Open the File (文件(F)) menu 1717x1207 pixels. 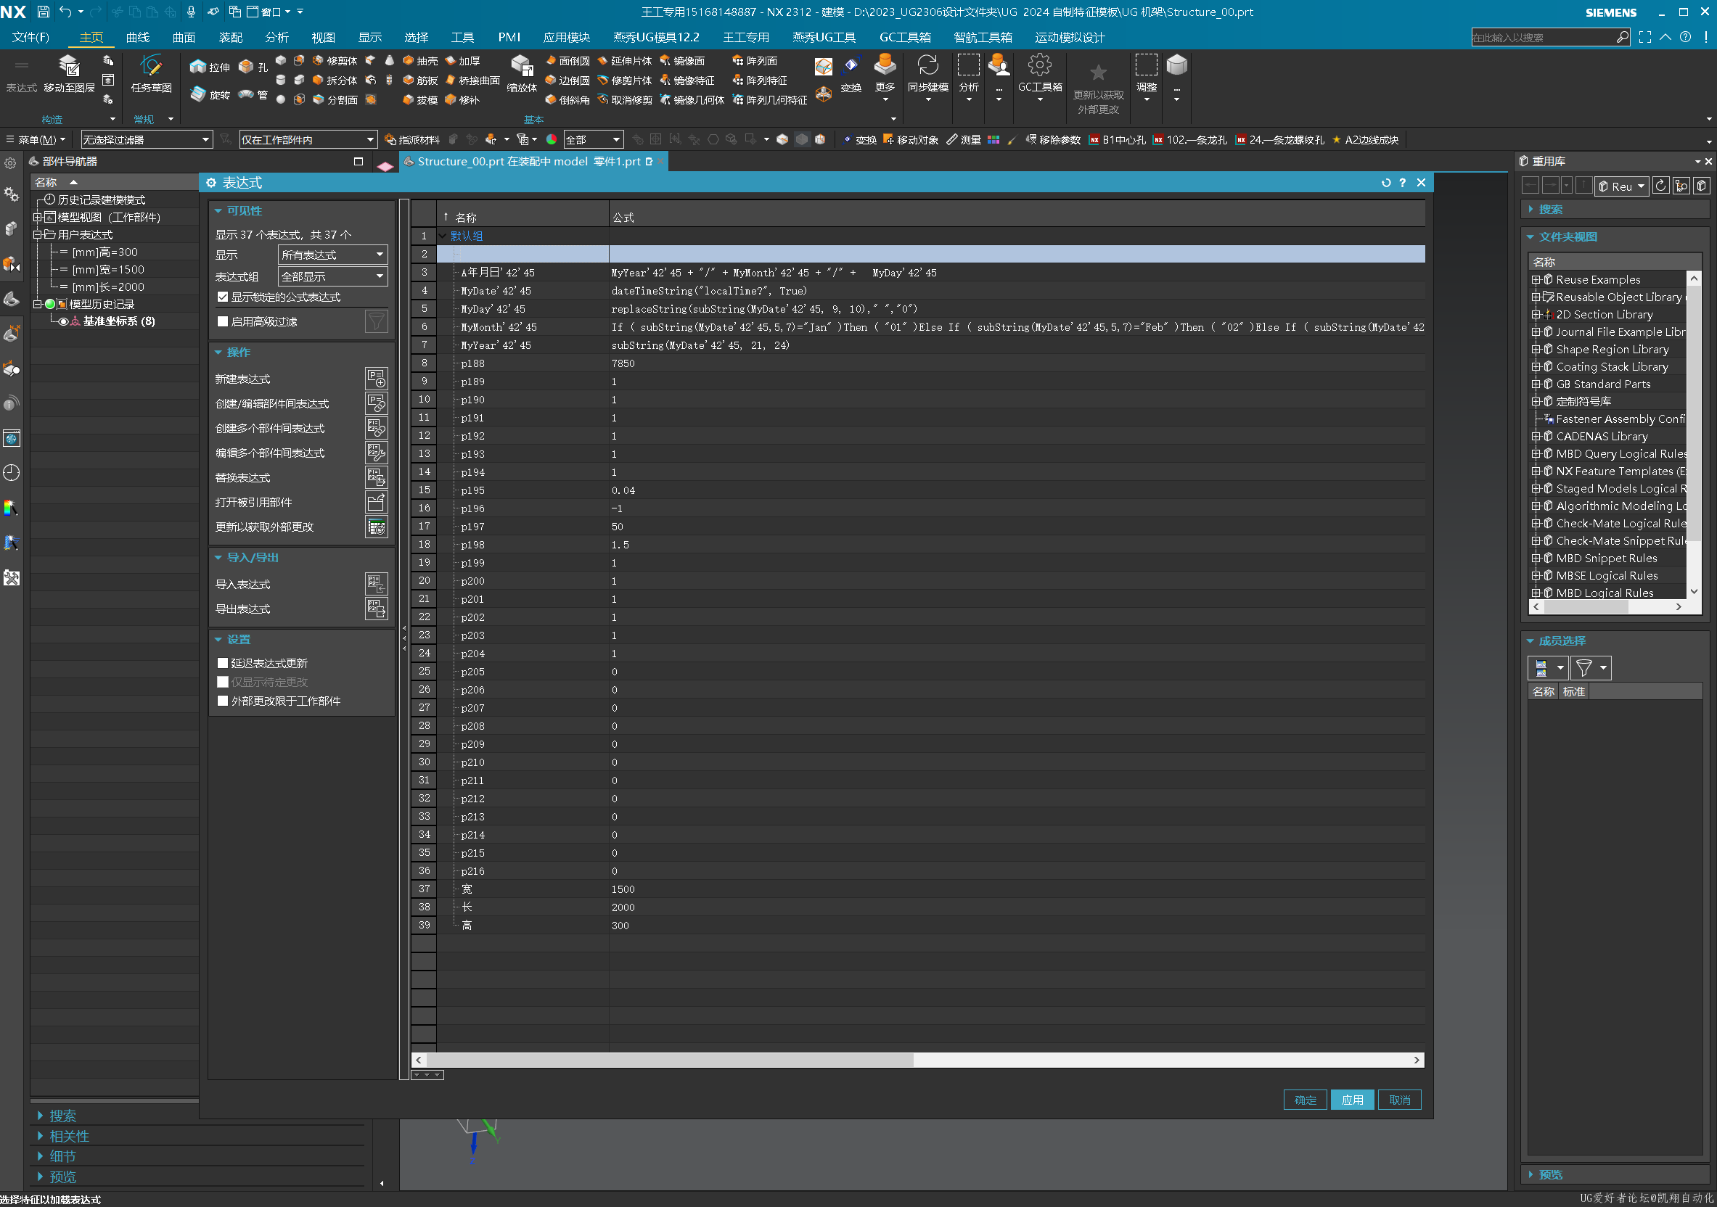30,38
